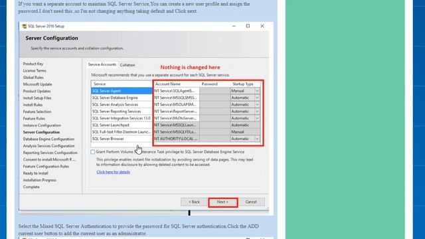
Task: Open Startup Type dropdown for SQL Server Browser
Action: click(x=257, y=139)
